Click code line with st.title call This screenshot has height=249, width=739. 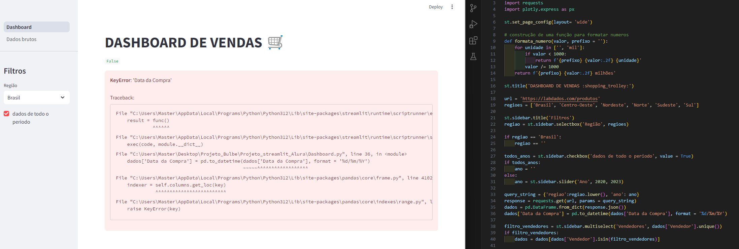(x=569, y=86)
